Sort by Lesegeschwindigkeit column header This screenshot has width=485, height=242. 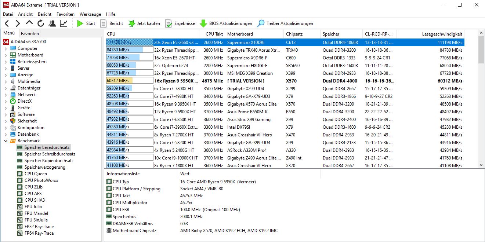[431, 34]
